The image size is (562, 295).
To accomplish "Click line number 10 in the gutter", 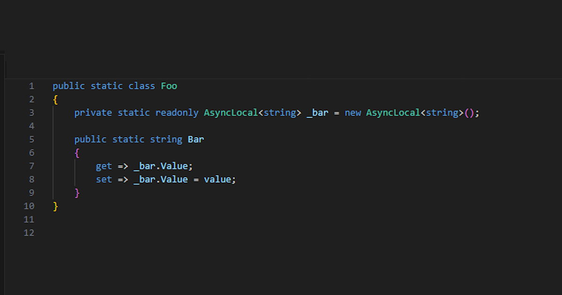I will [x=29, y=206].
